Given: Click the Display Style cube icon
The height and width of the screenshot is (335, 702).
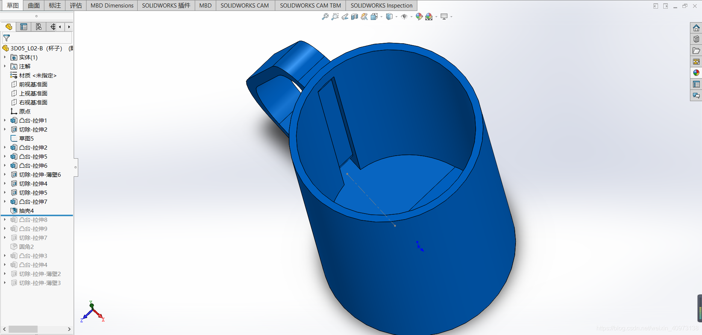Looking at the screenshot, I should (x=389, y=17).
